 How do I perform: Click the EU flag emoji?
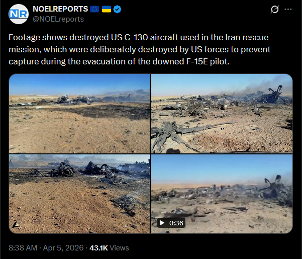coord(94,9)
